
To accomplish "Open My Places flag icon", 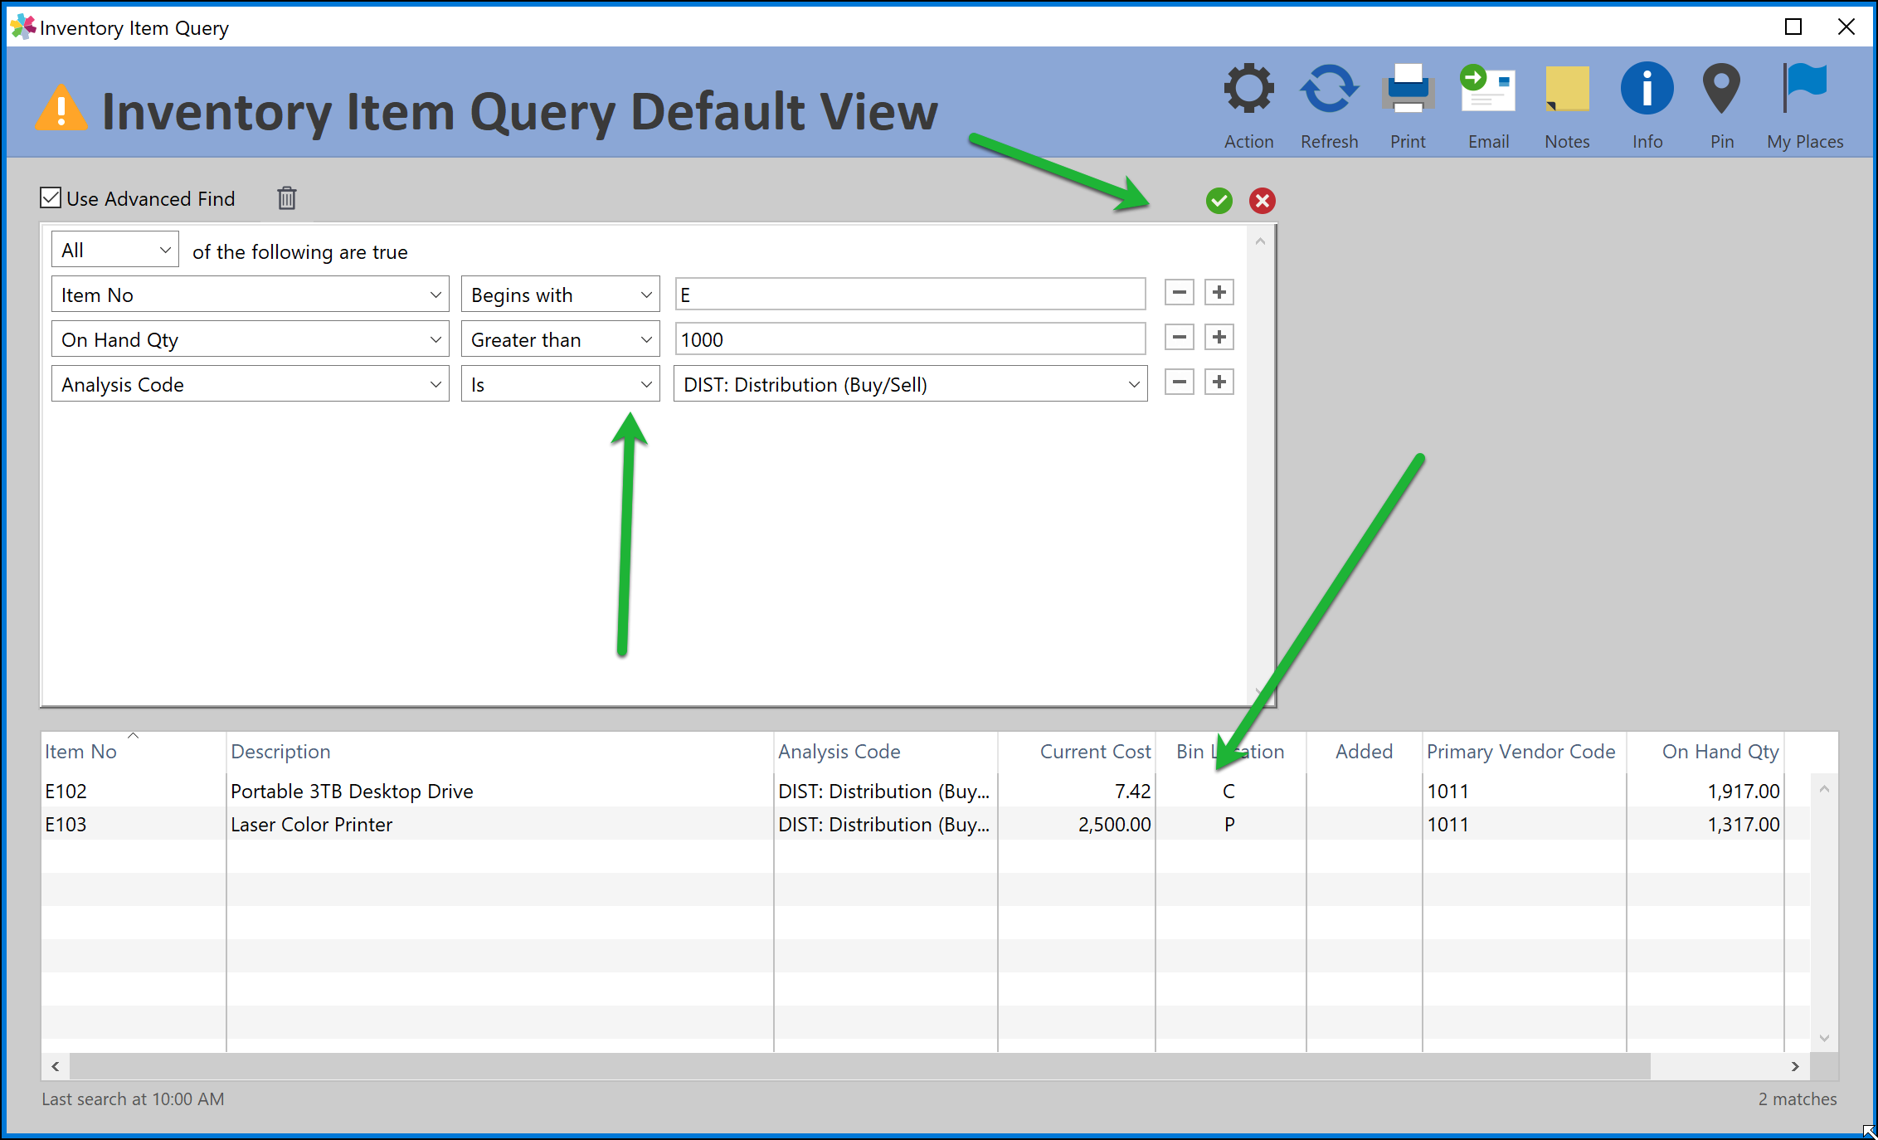I will tap(1804, 90).
